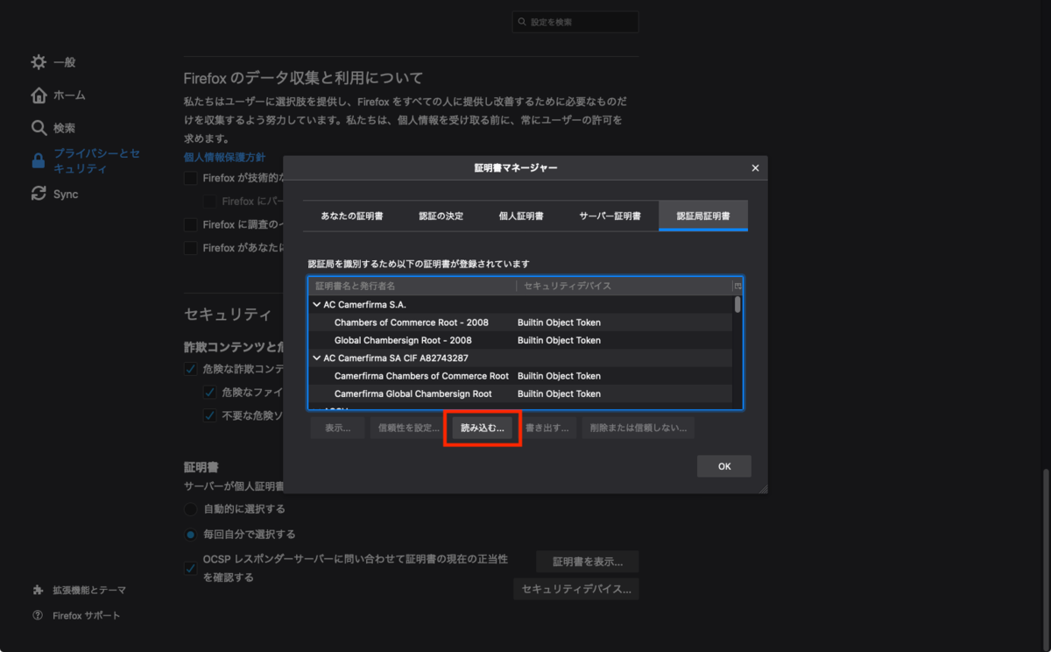1051x652 pixels.
Task: Select the Global Chambersign Root - 2008 row
Action: click(520, 340)
